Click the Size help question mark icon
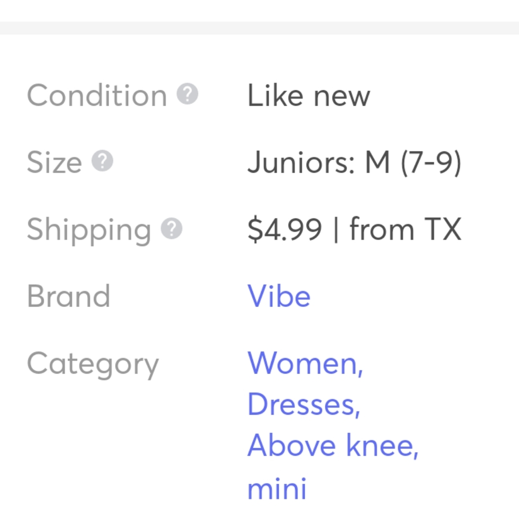This screenshot has height=517, width=519. [102, 161]
